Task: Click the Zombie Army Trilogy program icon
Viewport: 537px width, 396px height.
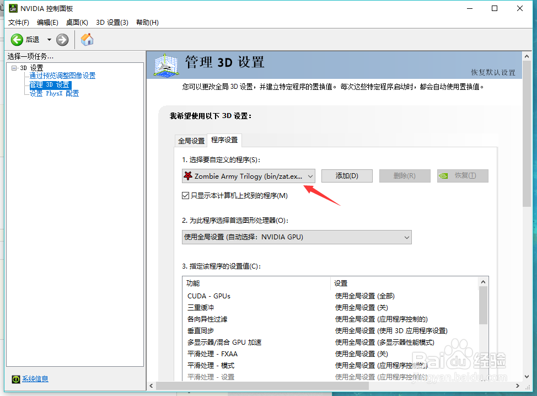Action: 187,176
